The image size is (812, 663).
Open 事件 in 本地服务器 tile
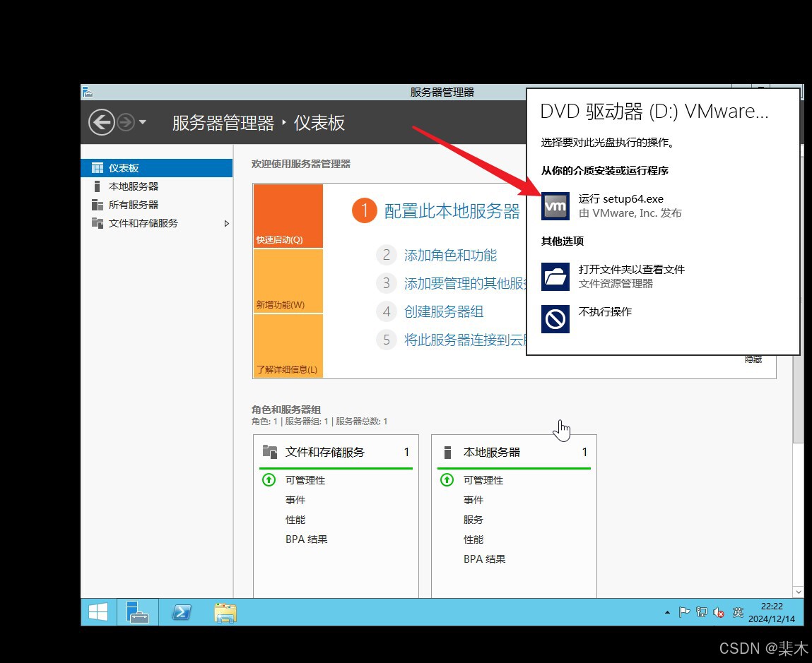473,500
